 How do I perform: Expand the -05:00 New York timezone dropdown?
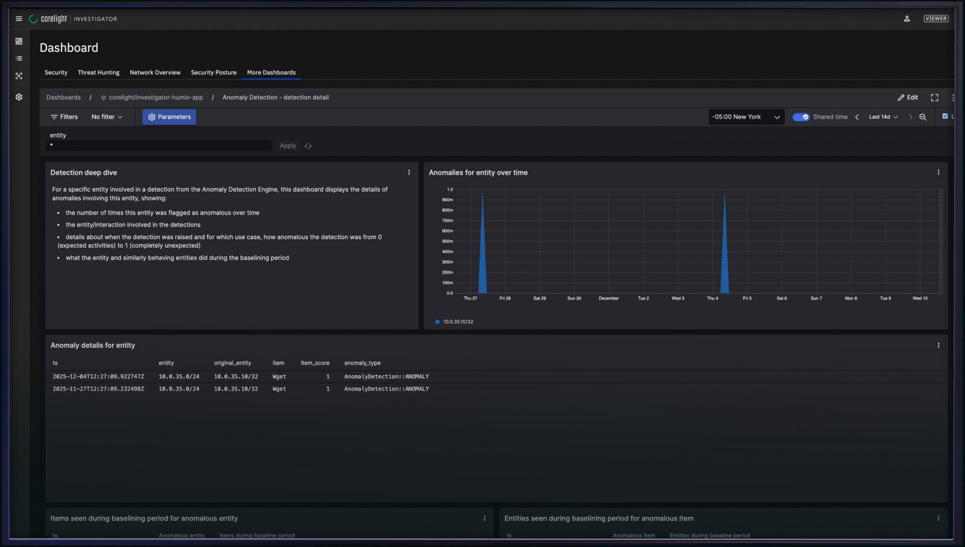746,116
